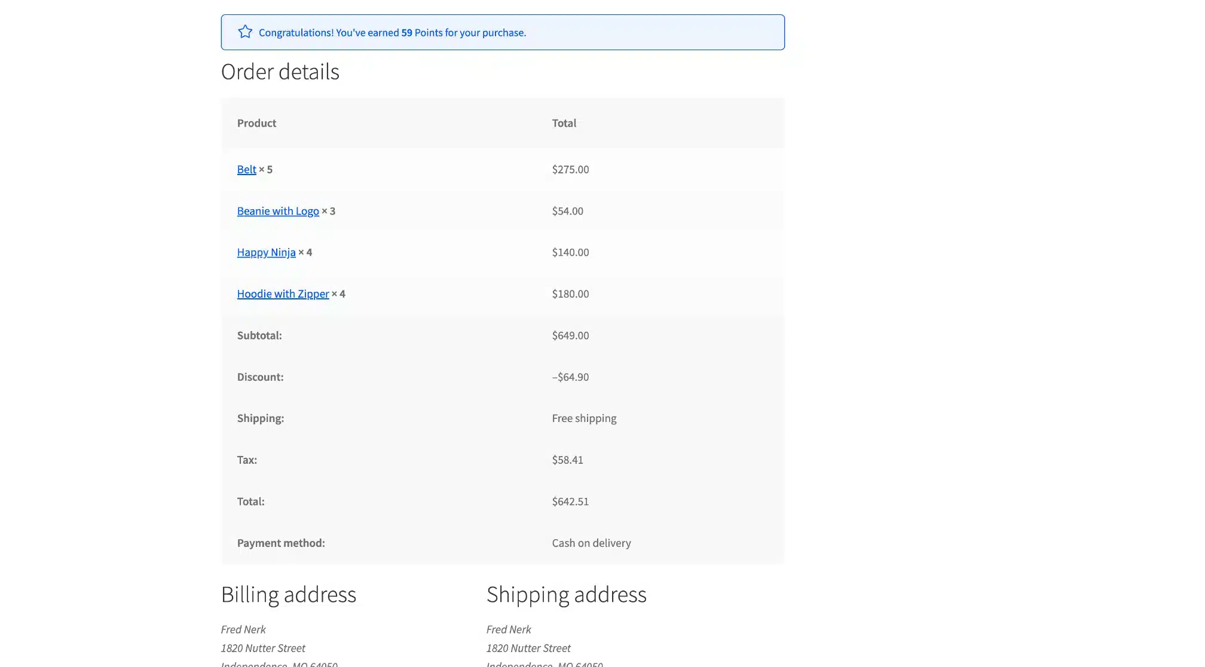The height and width of the screenshot is (667, 1205).
Task: Click the Shipping address heading
Action: (566, 595)
